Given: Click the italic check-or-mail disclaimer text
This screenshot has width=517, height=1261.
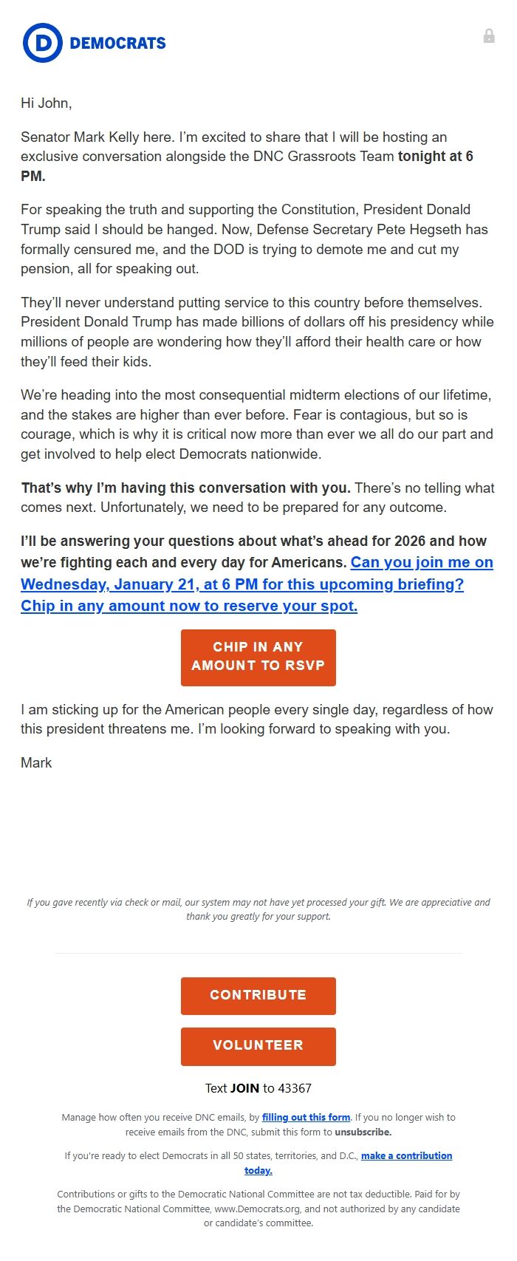Looking at the screenshot, I should click(x=258, y=909).
